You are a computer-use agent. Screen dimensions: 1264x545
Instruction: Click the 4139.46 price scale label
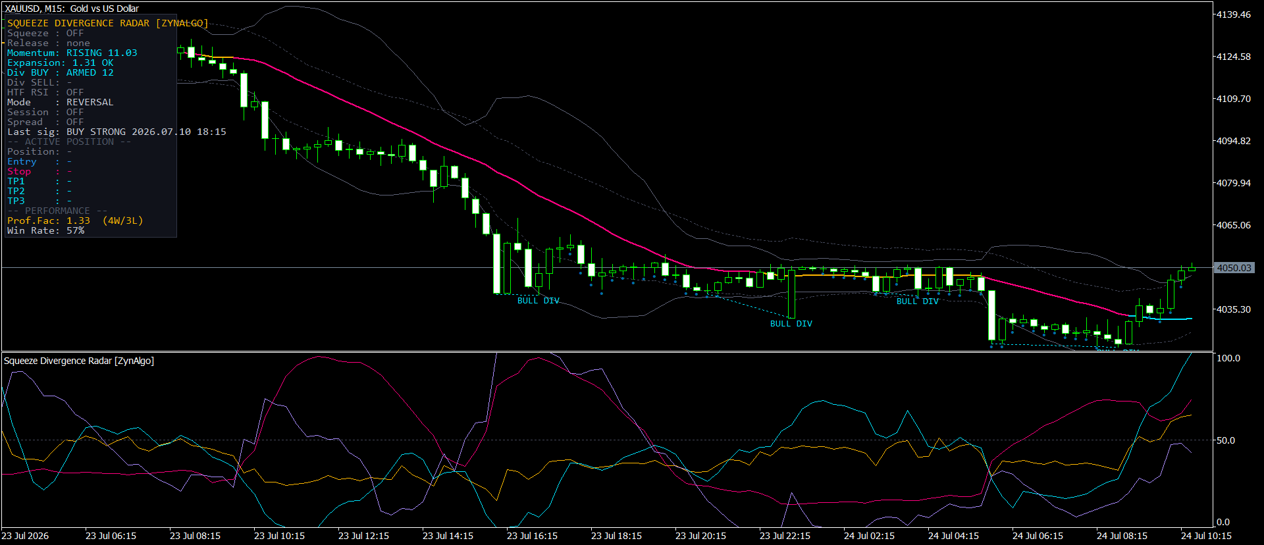(x=1234, y=14)
